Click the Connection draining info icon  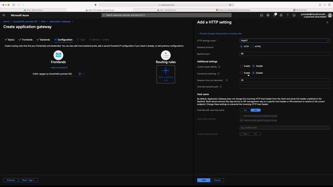tap(219, 74)
